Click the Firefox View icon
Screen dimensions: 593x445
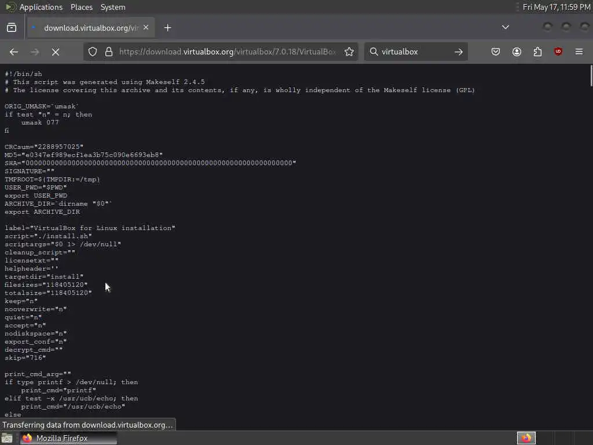(12, 28)
